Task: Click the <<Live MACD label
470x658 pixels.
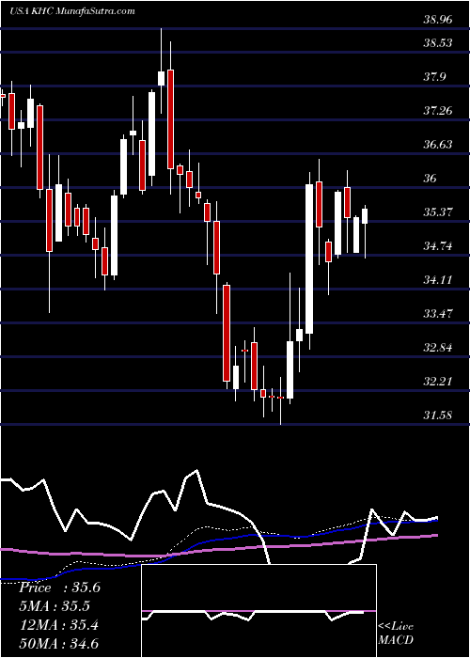Action: 396,634
